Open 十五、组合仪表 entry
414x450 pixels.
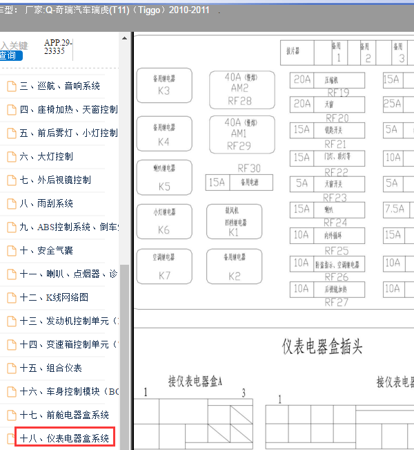50,368
